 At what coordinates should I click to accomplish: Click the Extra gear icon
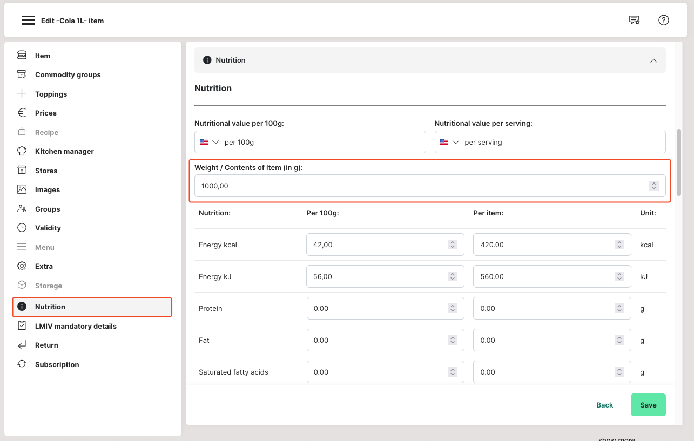tap(22, 266)
